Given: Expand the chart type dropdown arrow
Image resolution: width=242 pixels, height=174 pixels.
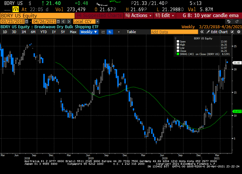Looking at the screenshot, I should click(119, 32).
